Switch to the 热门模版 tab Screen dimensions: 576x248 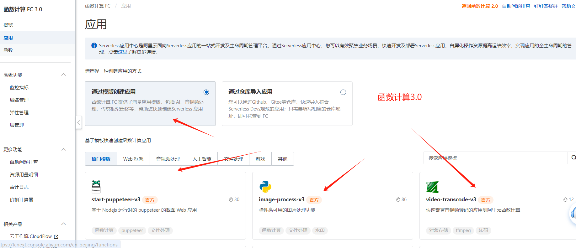[101, 159]
